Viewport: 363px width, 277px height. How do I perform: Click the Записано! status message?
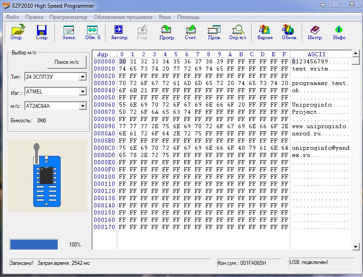tap(22, 263)
